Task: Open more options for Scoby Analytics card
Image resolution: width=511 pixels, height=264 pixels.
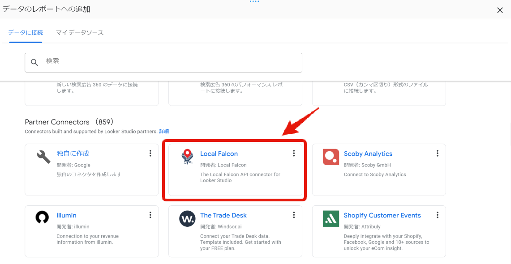Action: click(x=438, y=153)
